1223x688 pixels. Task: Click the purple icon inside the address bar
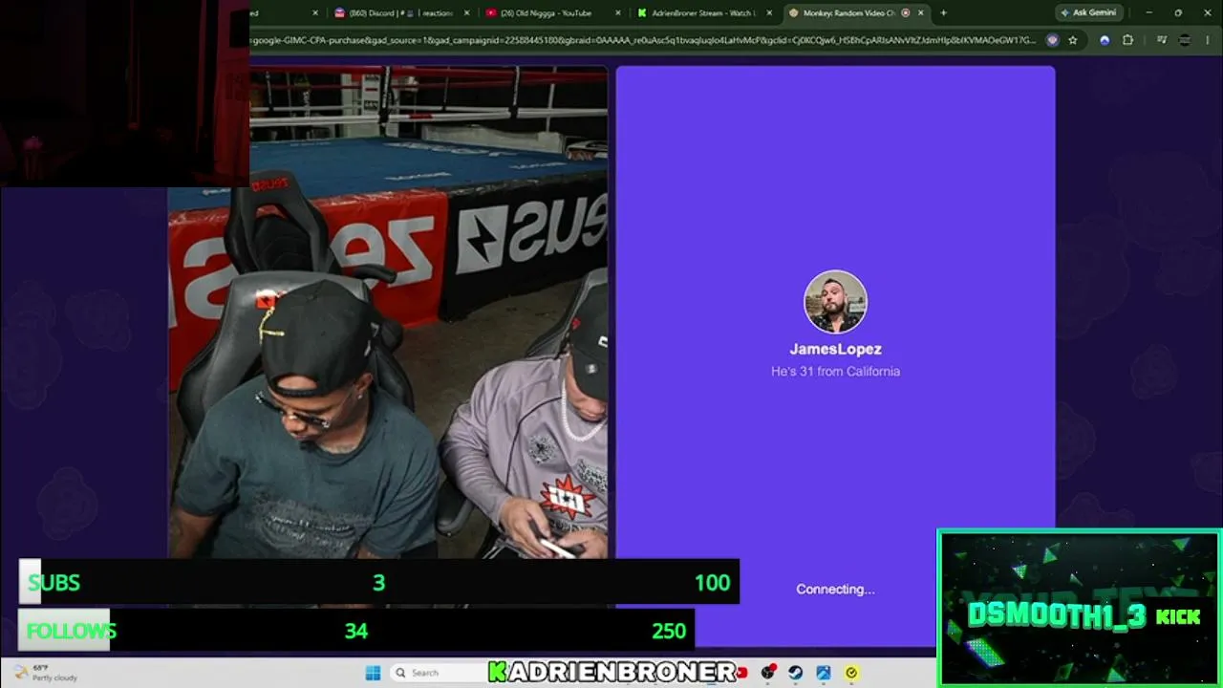(x=1052, y=40)
